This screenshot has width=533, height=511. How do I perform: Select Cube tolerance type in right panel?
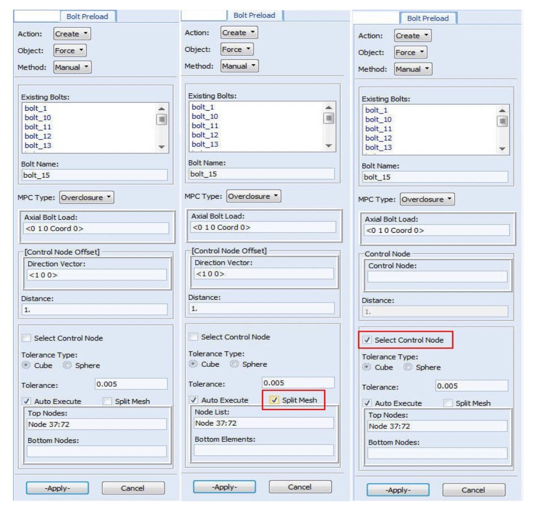click(x=367, y=367)
